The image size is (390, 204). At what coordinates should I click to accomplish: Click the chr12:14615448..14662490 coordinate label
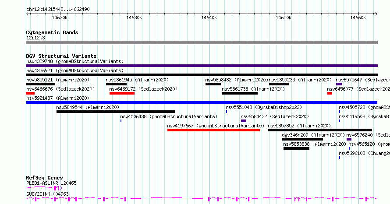[x=58, y=10]
